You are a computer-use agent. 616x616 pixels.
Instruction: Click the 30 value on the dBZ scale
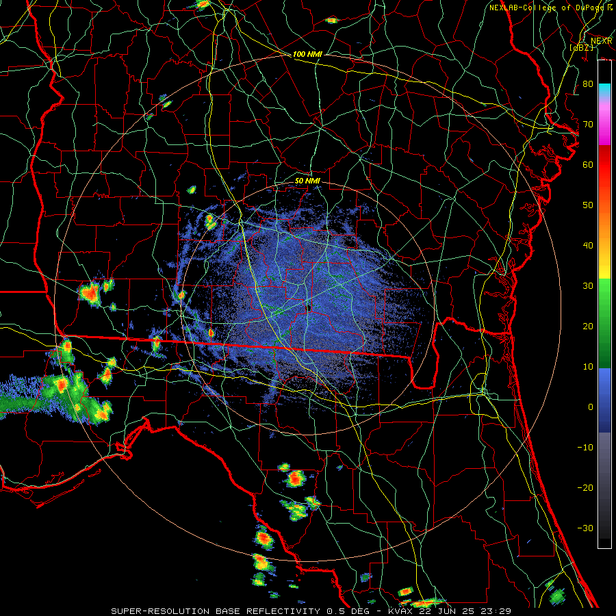click(588, 286)
